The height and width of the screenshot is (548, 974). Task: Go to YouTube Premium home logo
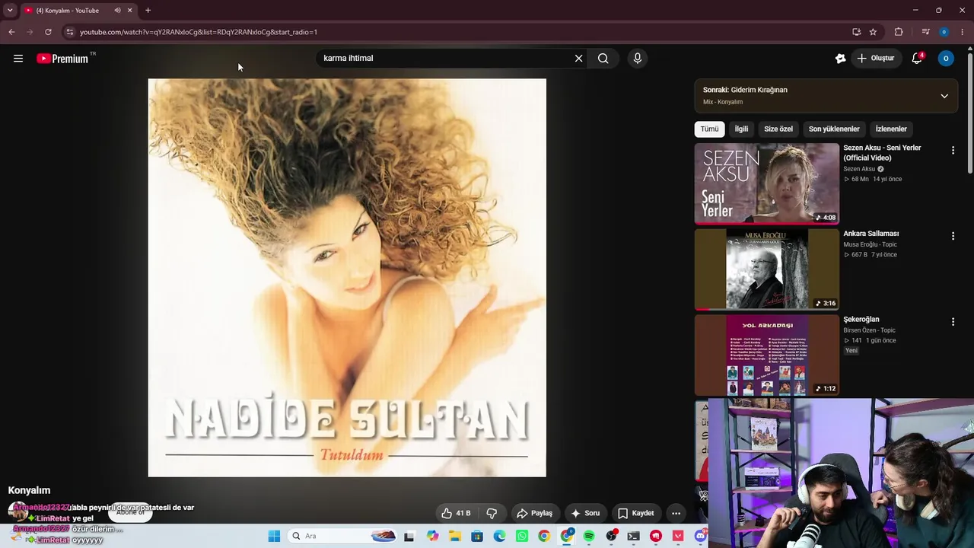pos(62,59)
